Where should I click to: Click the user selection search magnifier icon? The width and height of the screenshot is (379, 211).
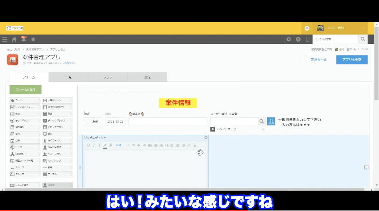(261, 122)
